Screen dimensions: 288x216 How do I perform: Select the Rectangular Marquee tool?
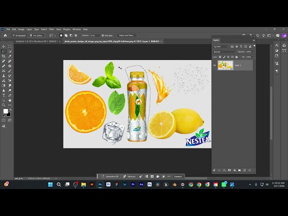(10, 46)
